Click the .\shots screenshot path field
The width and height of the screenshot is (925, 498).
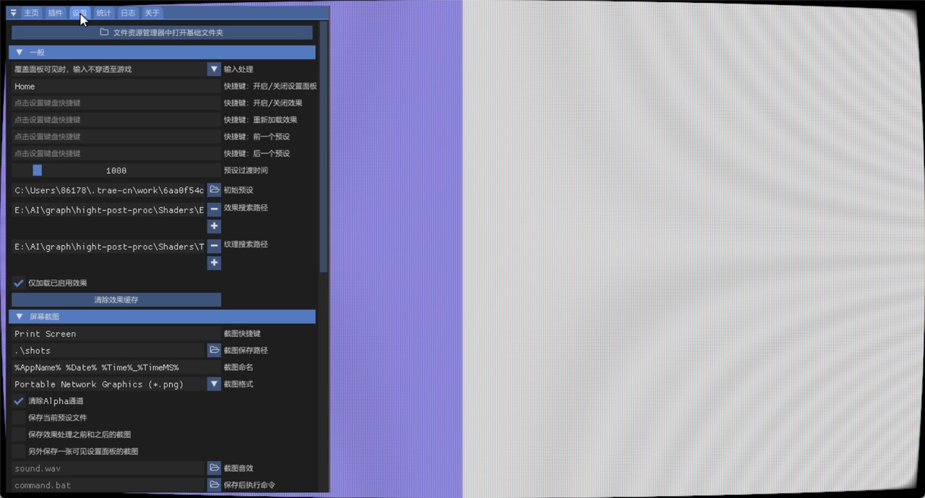(108, 350)
